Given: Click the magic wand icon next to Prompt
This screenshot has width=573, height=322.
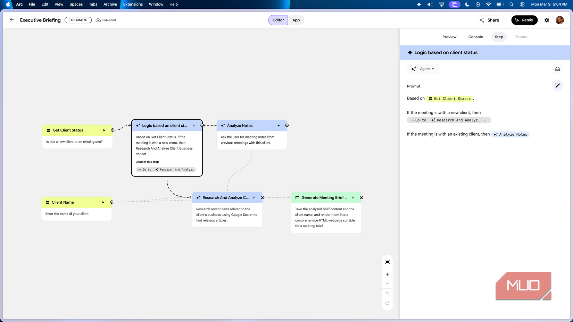Looking at the screenshot, I should point(557,85).
